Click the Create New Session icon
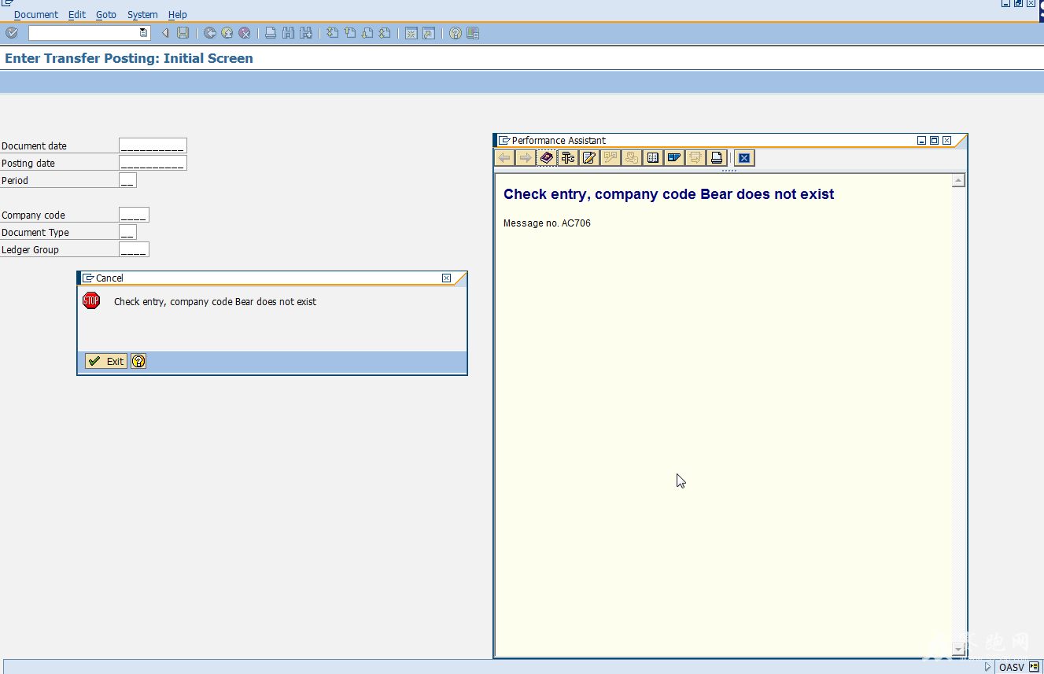The image size is (1044, 674). (x=411, y=33)
